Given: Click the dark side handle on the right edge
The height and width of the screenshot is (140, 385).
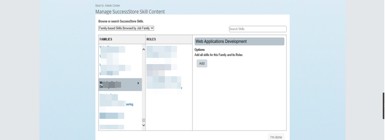Looking at the screenshot, I should click(x=384, y=105).
